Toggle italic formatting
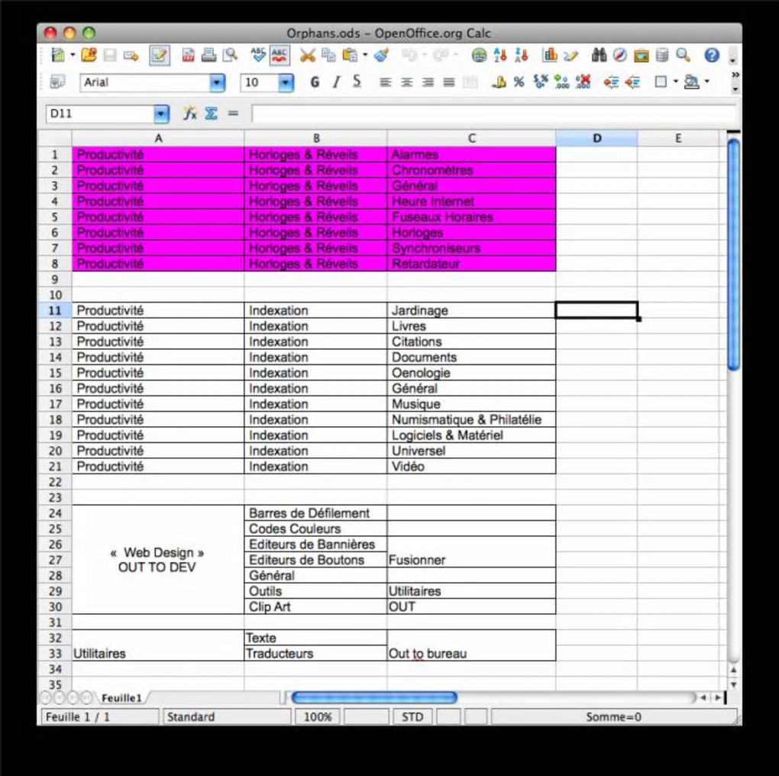This screenshot has height=776, width=779. [336, 82]
